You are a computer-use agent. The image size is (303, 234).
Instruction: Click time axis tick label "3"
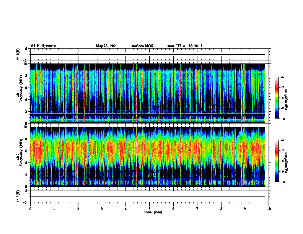[x=102, y=209]
